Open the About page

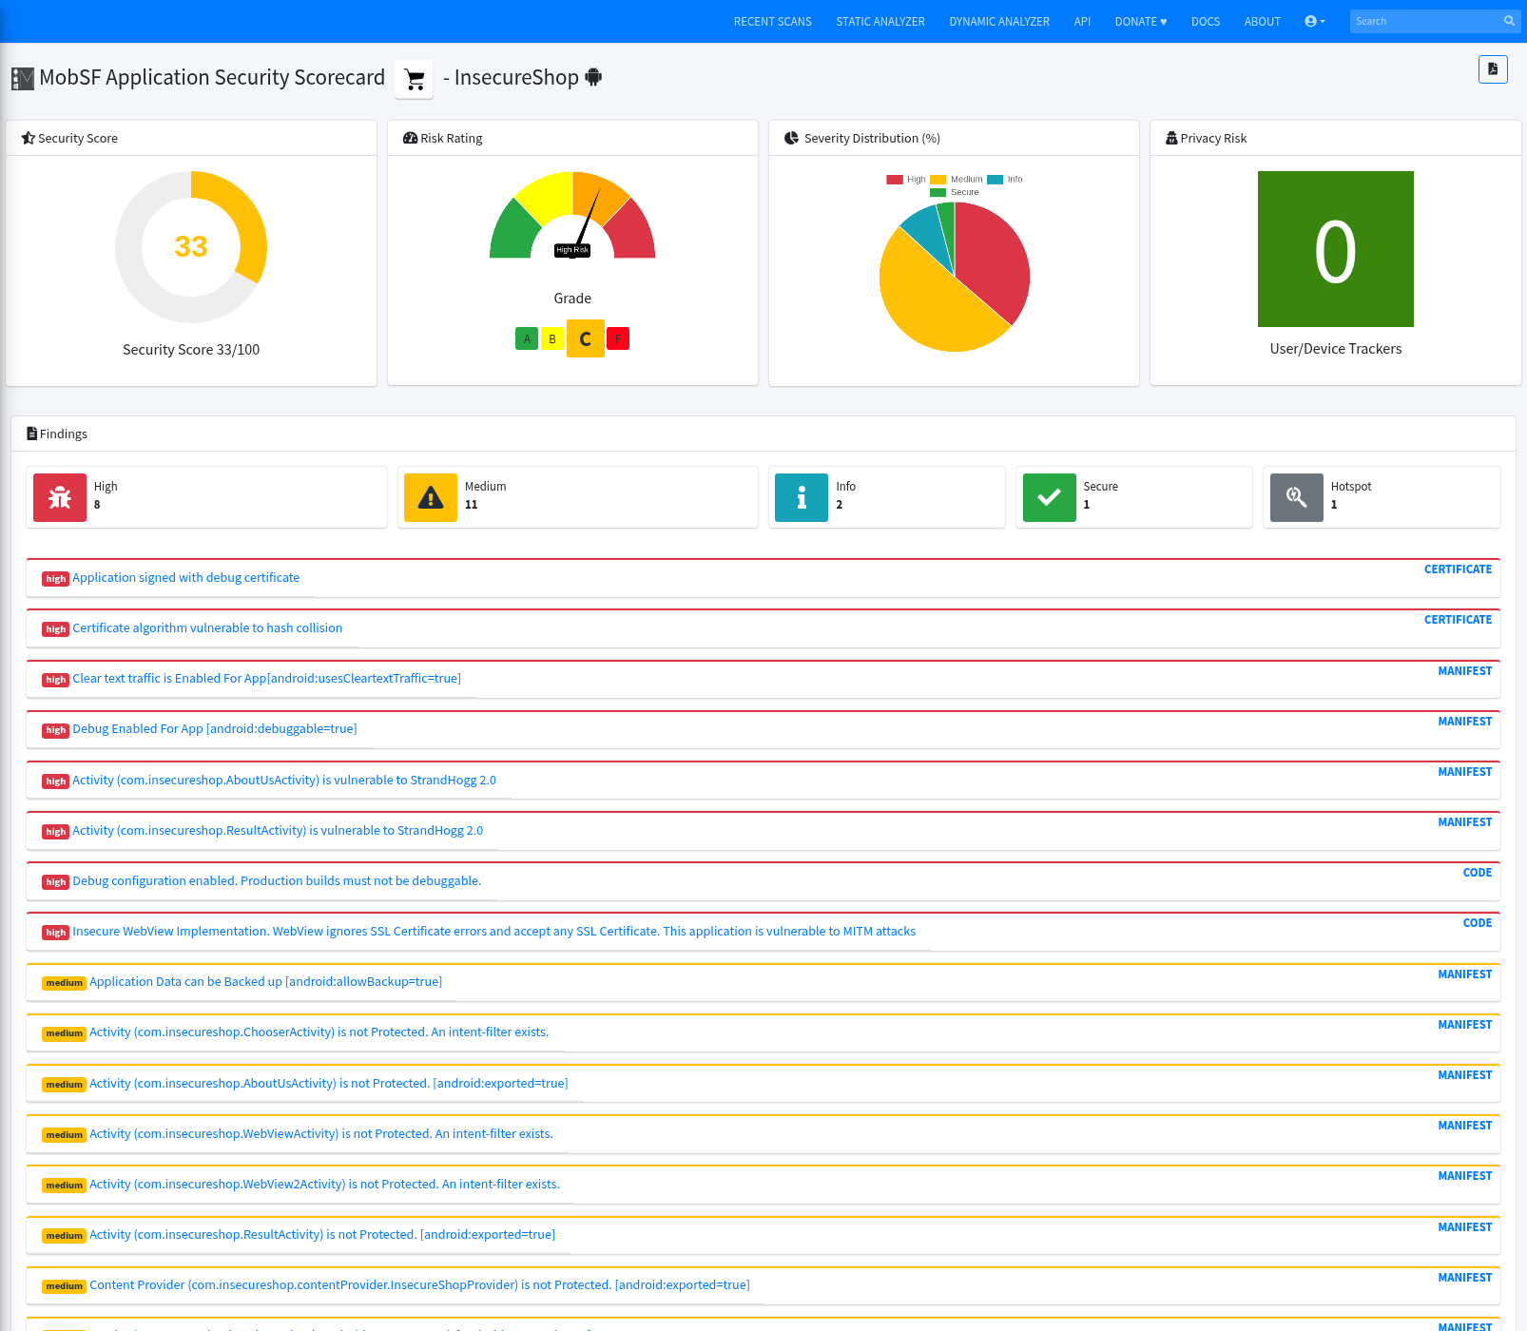pyautogui.click(x=1263, y=21)
